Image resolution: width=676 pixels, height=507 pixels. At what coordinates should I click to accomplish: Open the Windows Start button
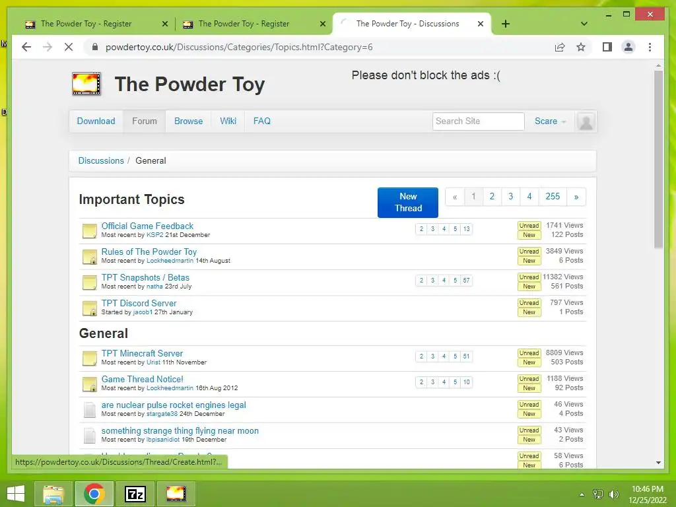[16, 494]
